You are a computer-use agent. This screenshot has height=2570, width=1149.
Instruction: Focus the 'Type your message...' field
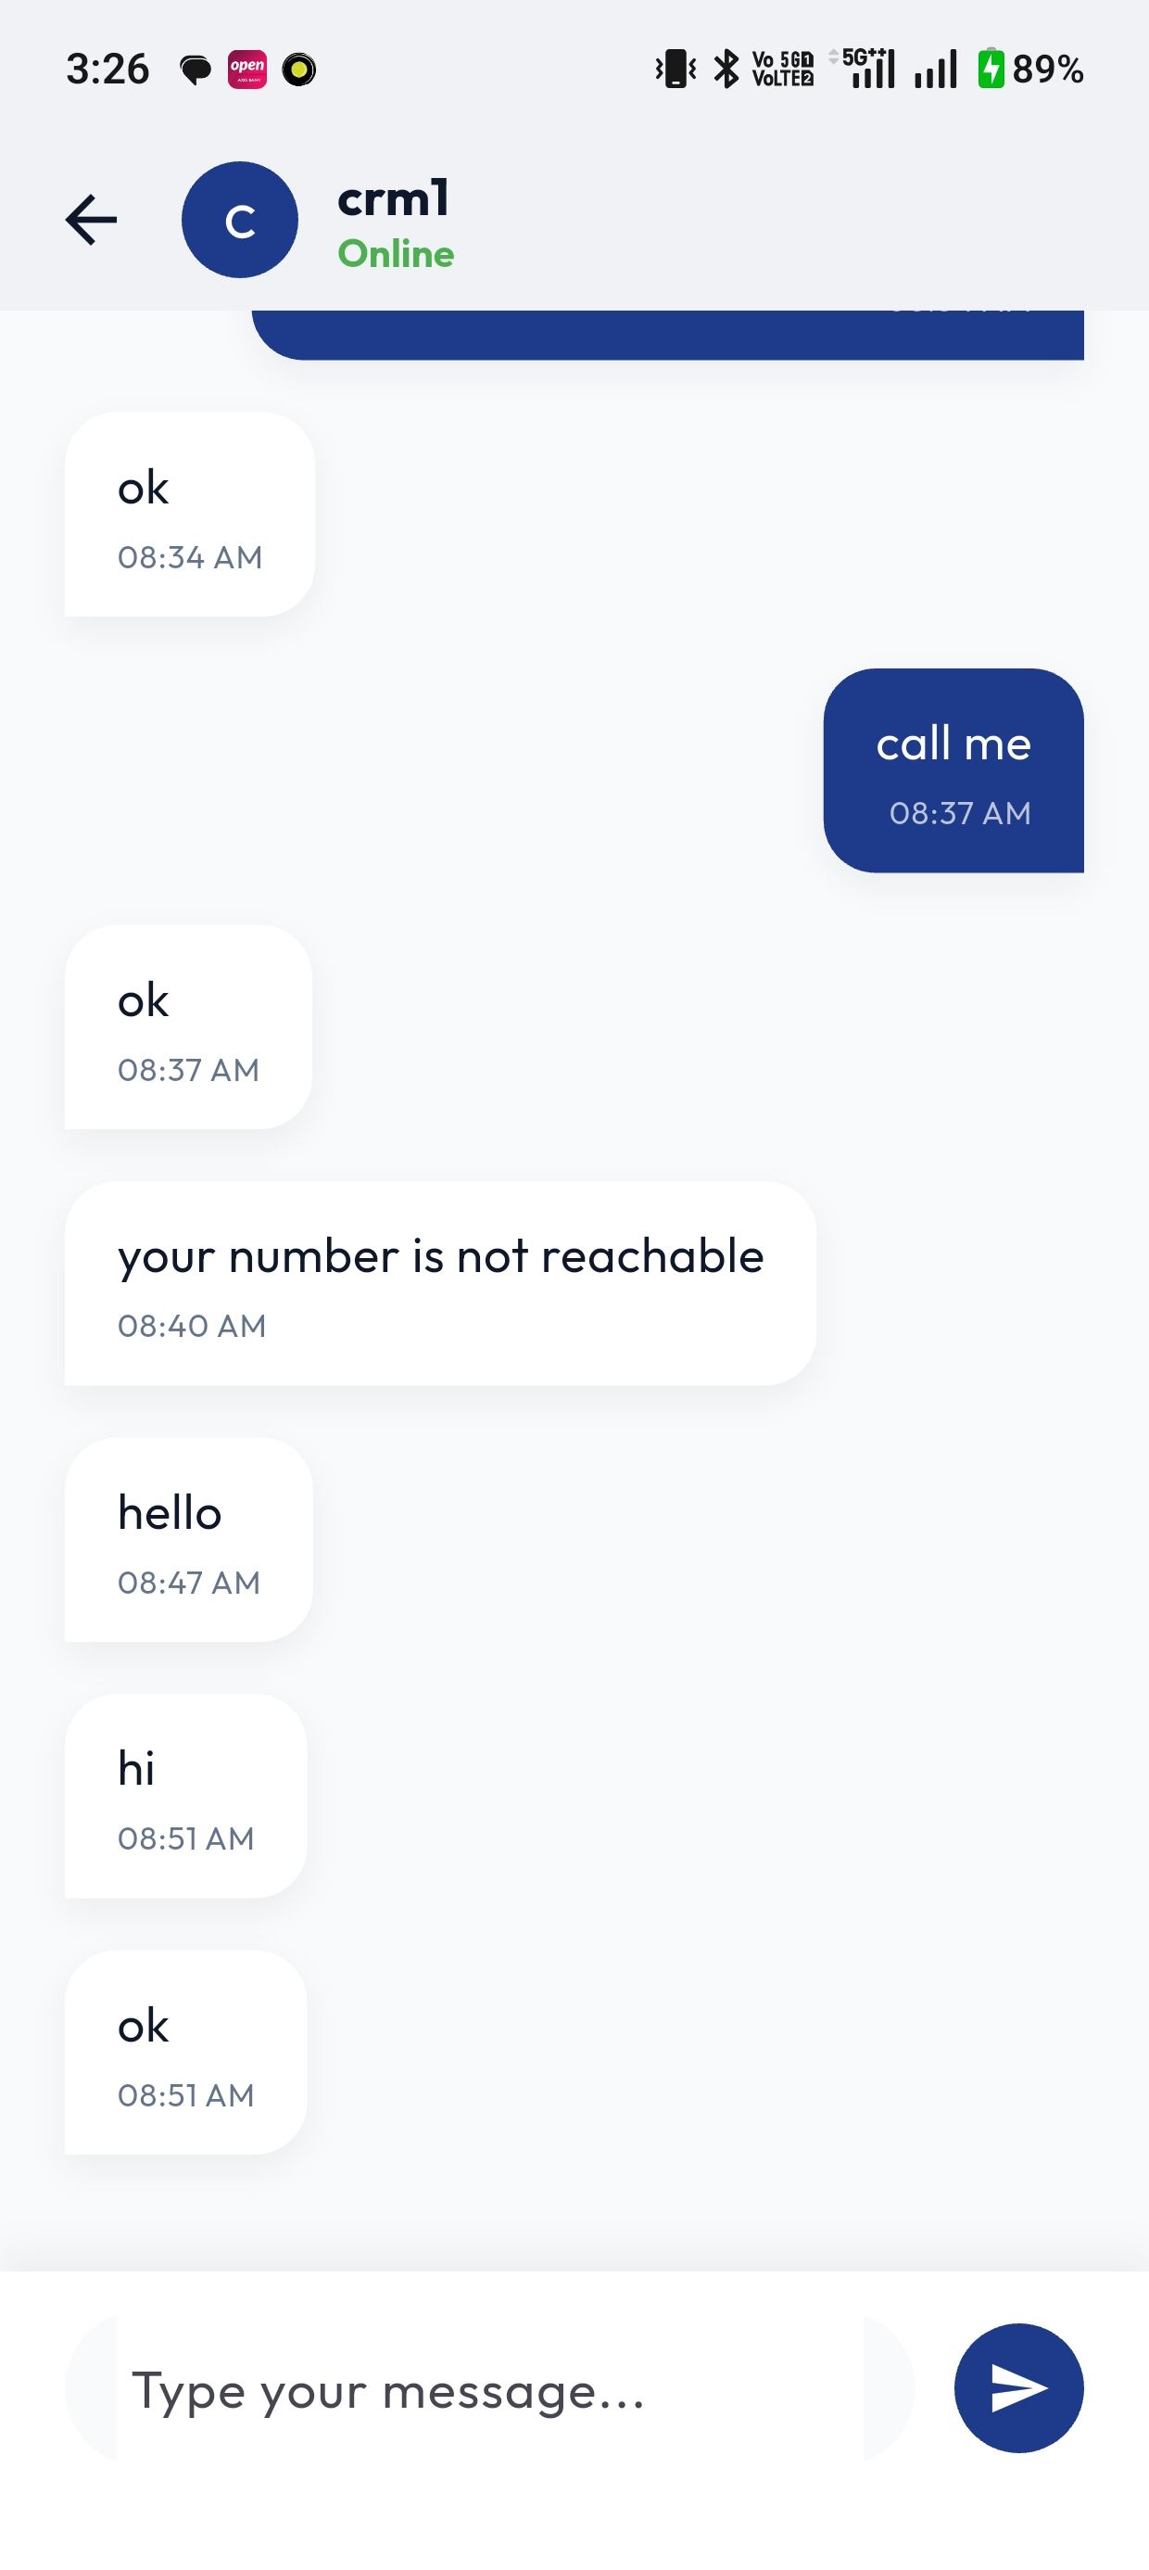[x=488, y=2390]
